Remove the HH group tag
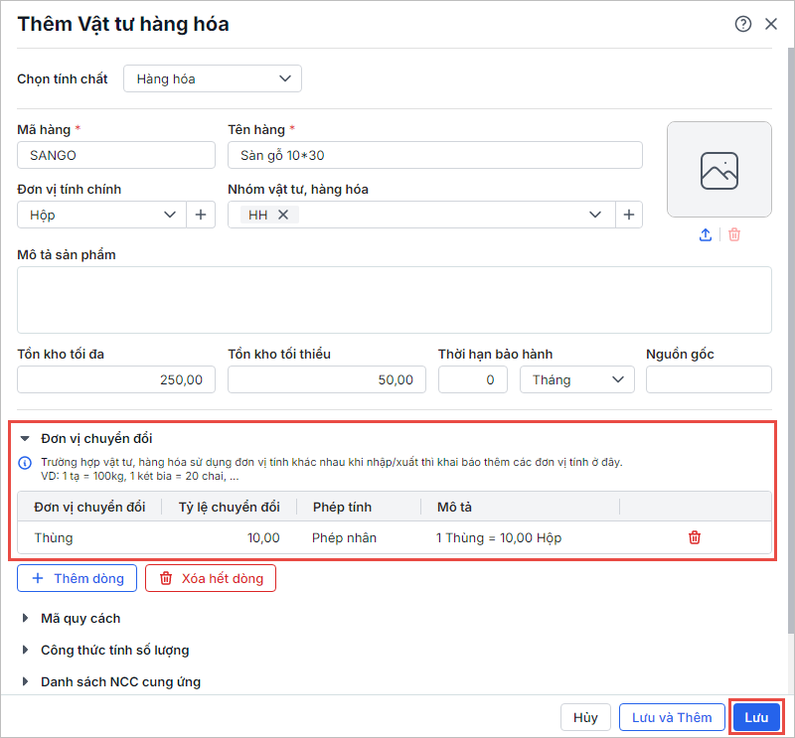This screenshot has width=795, height=738. [x=283, y=215]
